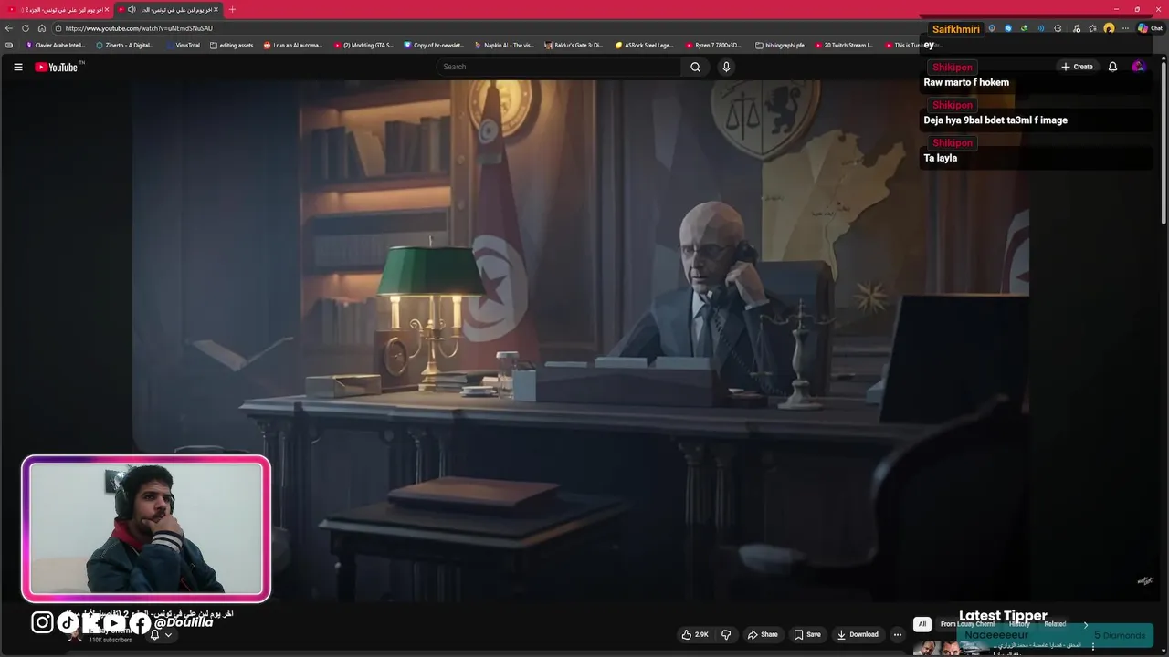Go back in the browser

(9, 28)
